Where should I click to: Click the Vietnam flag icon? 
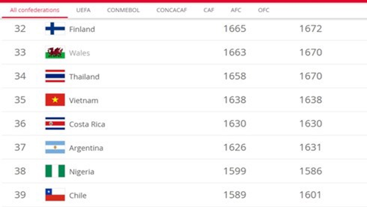[x=55, y=100]
